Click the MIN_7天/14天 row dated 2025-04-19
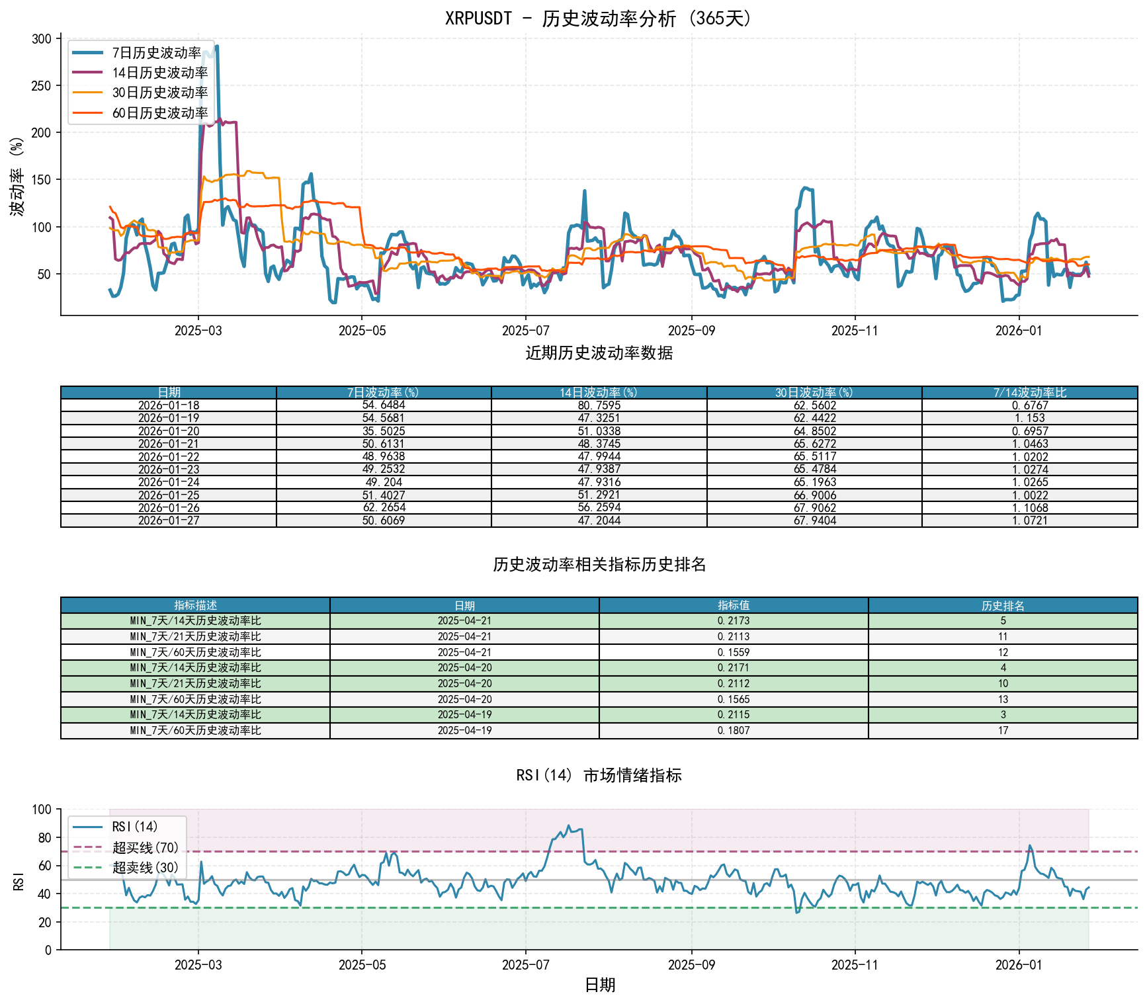Viewport: 1147px width, 1002px height. [196, 715]
